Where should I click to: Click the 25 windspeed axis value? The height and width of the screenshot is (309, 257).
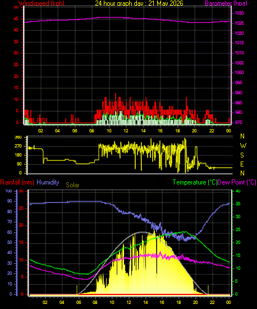click(16, 65)
